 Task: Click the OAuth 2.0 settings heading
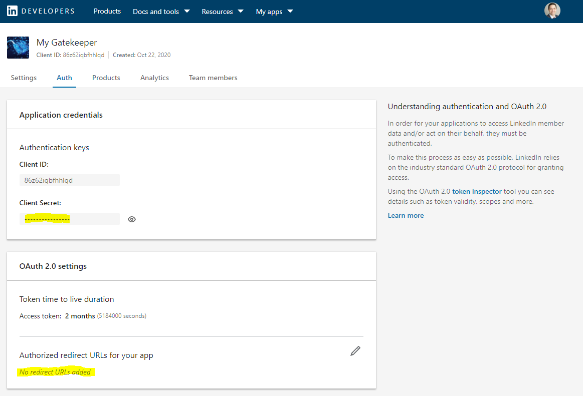point(53,266)
